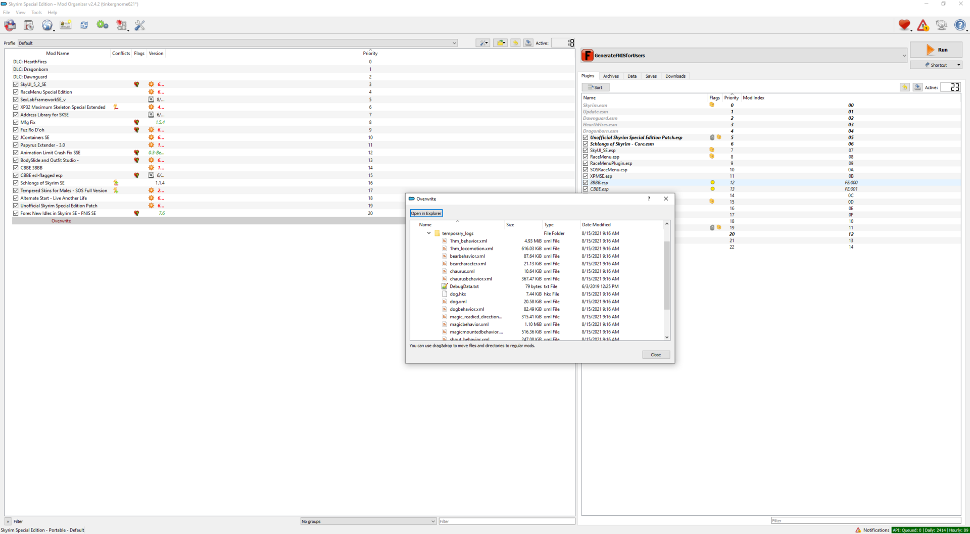Viewport: 970px width, 534px height.
Task: Click the Overwrite file list scroll-up arrow
Action: tap(667, 224)
